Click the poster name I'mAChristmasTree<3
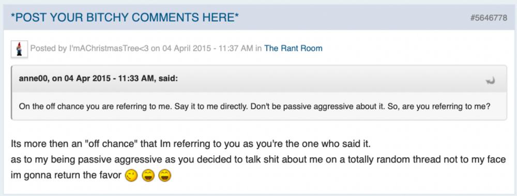 coord(109,48)
